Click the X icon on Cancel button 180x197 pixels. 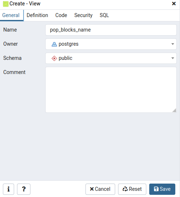tap(92, 189)
